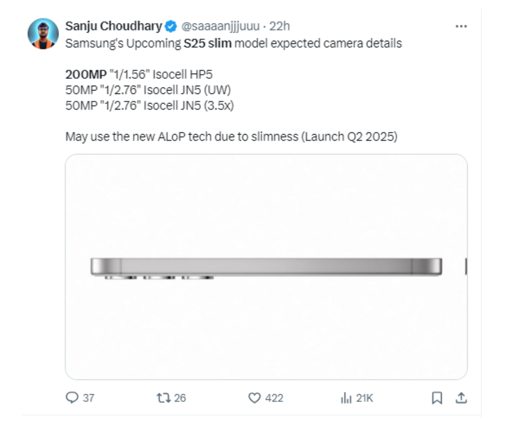Image resolution: width=518 pixels, height=422 pixels.
Task: Open the tweet via the 22h timestamp
Action: point(280,26)
